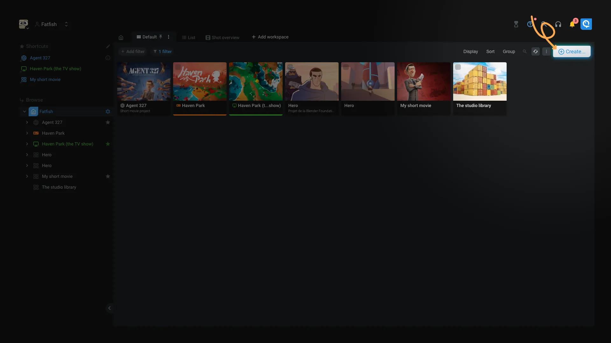Click the small toolbar search magnifier
Screen dimensions: 611x343
point(524,51)
